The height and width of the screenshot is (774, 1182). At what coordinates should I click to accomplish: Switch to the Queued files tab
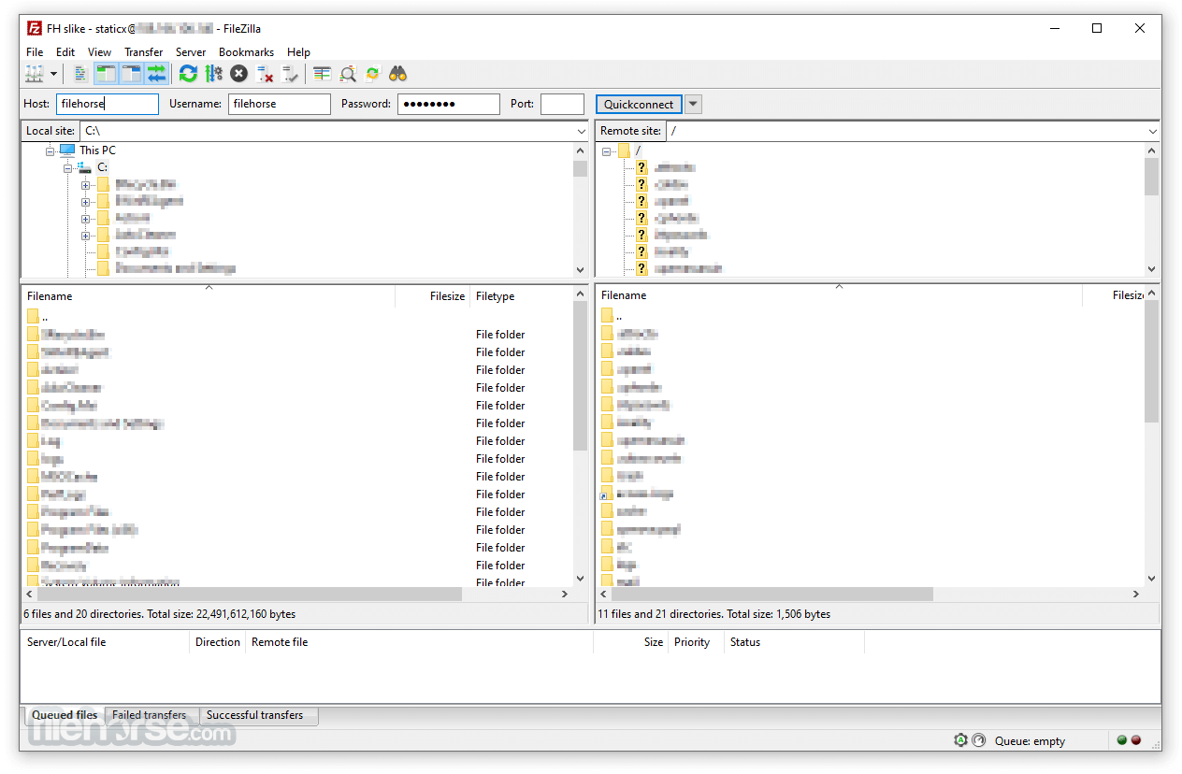pyautogui.click(x=65, y=715)
